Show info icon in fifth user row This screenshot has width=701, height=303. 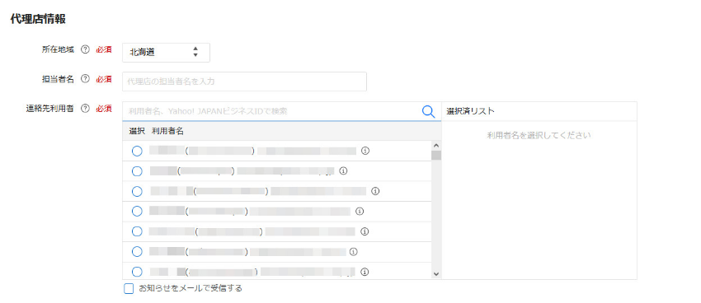[365, 231]
